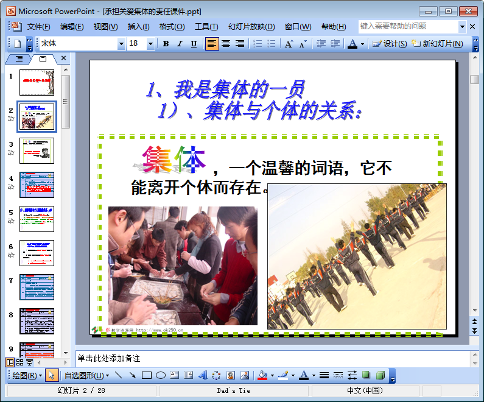Open 自选图形(U) AutoShapes menu

[86, 375]
